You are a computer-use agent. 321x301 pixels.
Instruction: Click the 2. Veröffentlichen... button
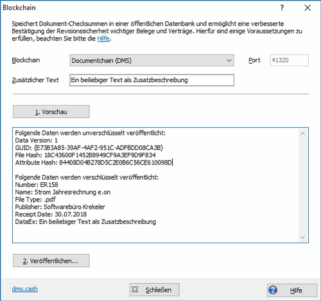(x=51, y=261)
